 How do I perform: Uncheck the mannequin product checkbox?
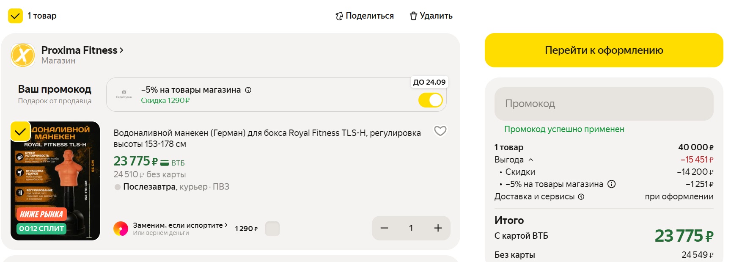point(20,132)
